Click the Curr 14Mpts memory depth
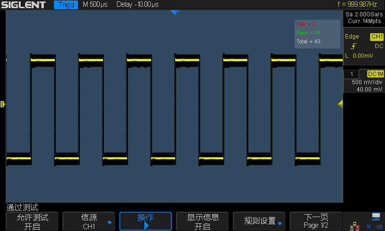 [364, 21]
